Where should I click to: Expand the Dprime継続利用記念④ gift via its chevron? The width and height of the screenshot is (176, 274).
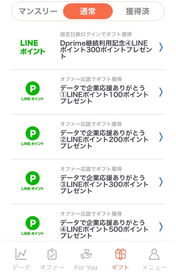[161, 47]
